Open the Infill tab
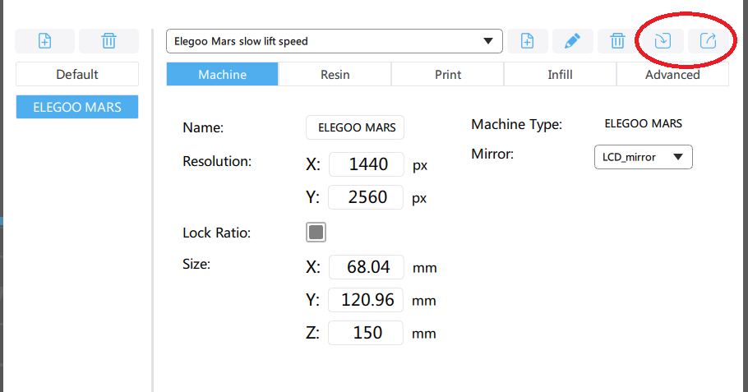748x392 pixels. pyautogui.click(x=560, y=75)
